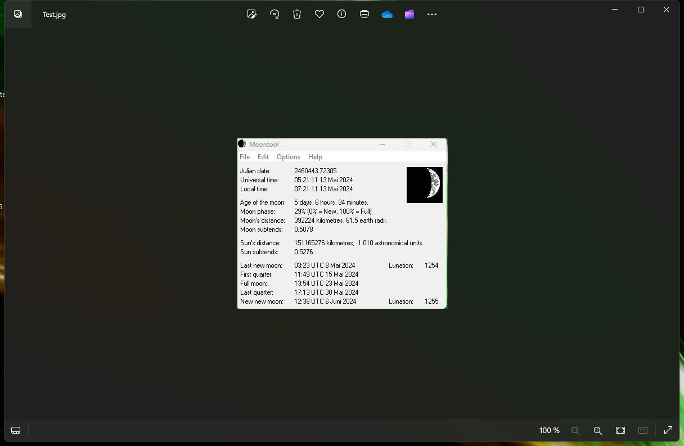This screenshot has width=684, height=446.
Task: Open the Edit image tool
Action: [252, 15]
